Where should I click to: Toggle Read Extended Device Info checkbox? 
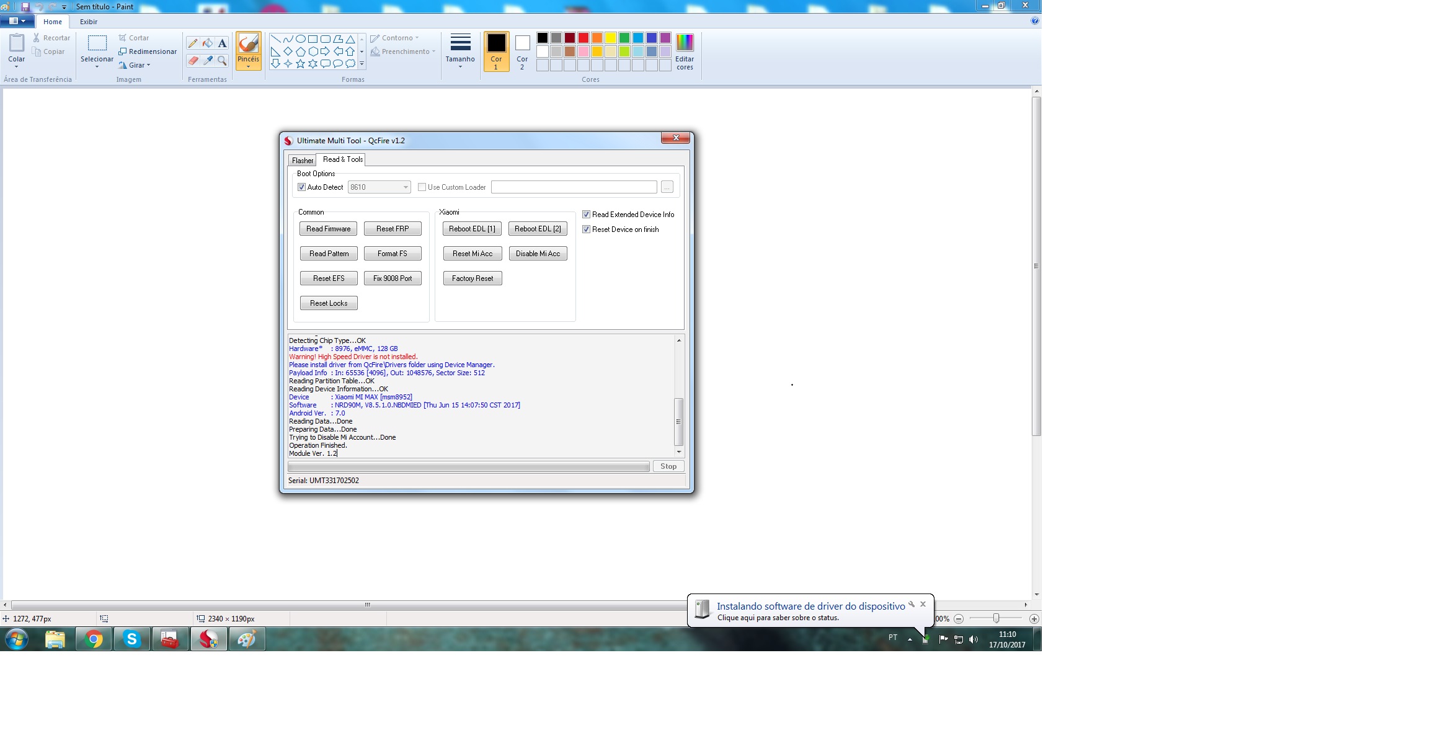point(586,215)
